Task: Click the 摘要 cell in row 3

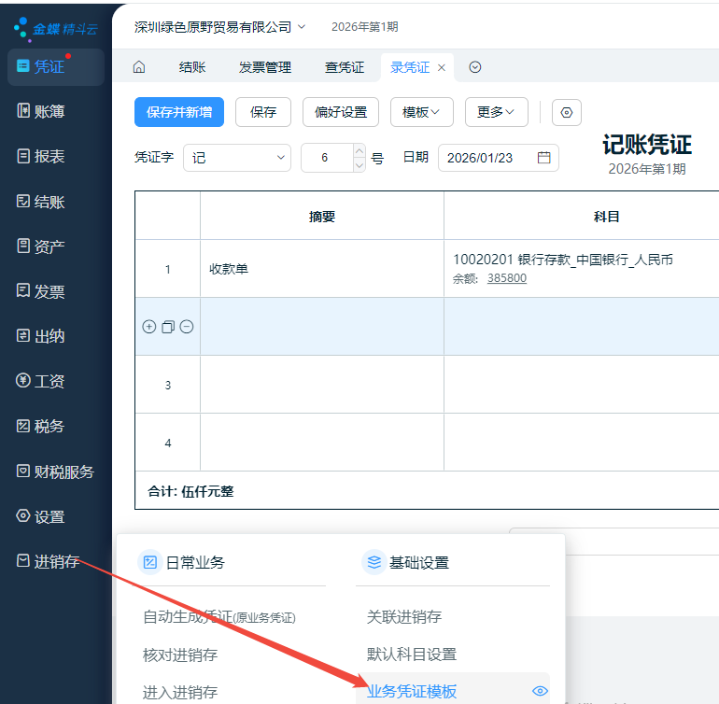Action: click(321, 385)
